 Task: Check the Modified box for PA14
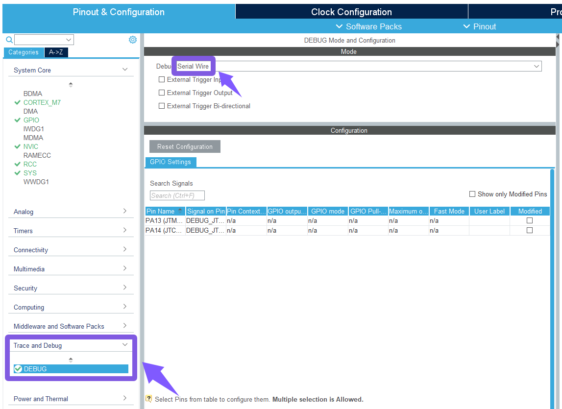(529, 230)
